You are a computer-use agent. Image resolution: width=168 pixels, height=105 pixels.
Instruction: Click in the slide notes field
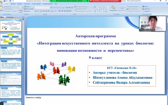(x=95, y=100)
